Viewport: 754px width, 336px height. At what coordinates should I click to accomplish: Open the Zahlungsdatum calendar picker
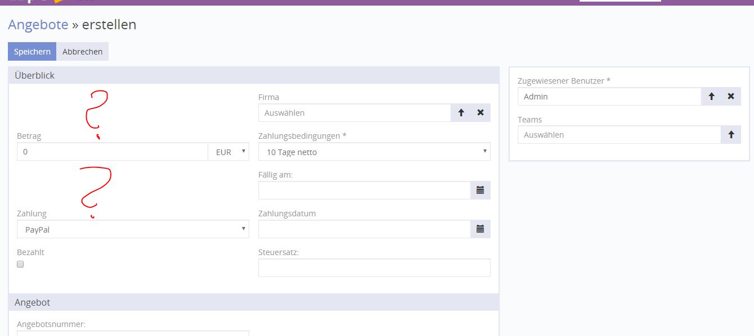pyautogui.click(x=480, y=229)
